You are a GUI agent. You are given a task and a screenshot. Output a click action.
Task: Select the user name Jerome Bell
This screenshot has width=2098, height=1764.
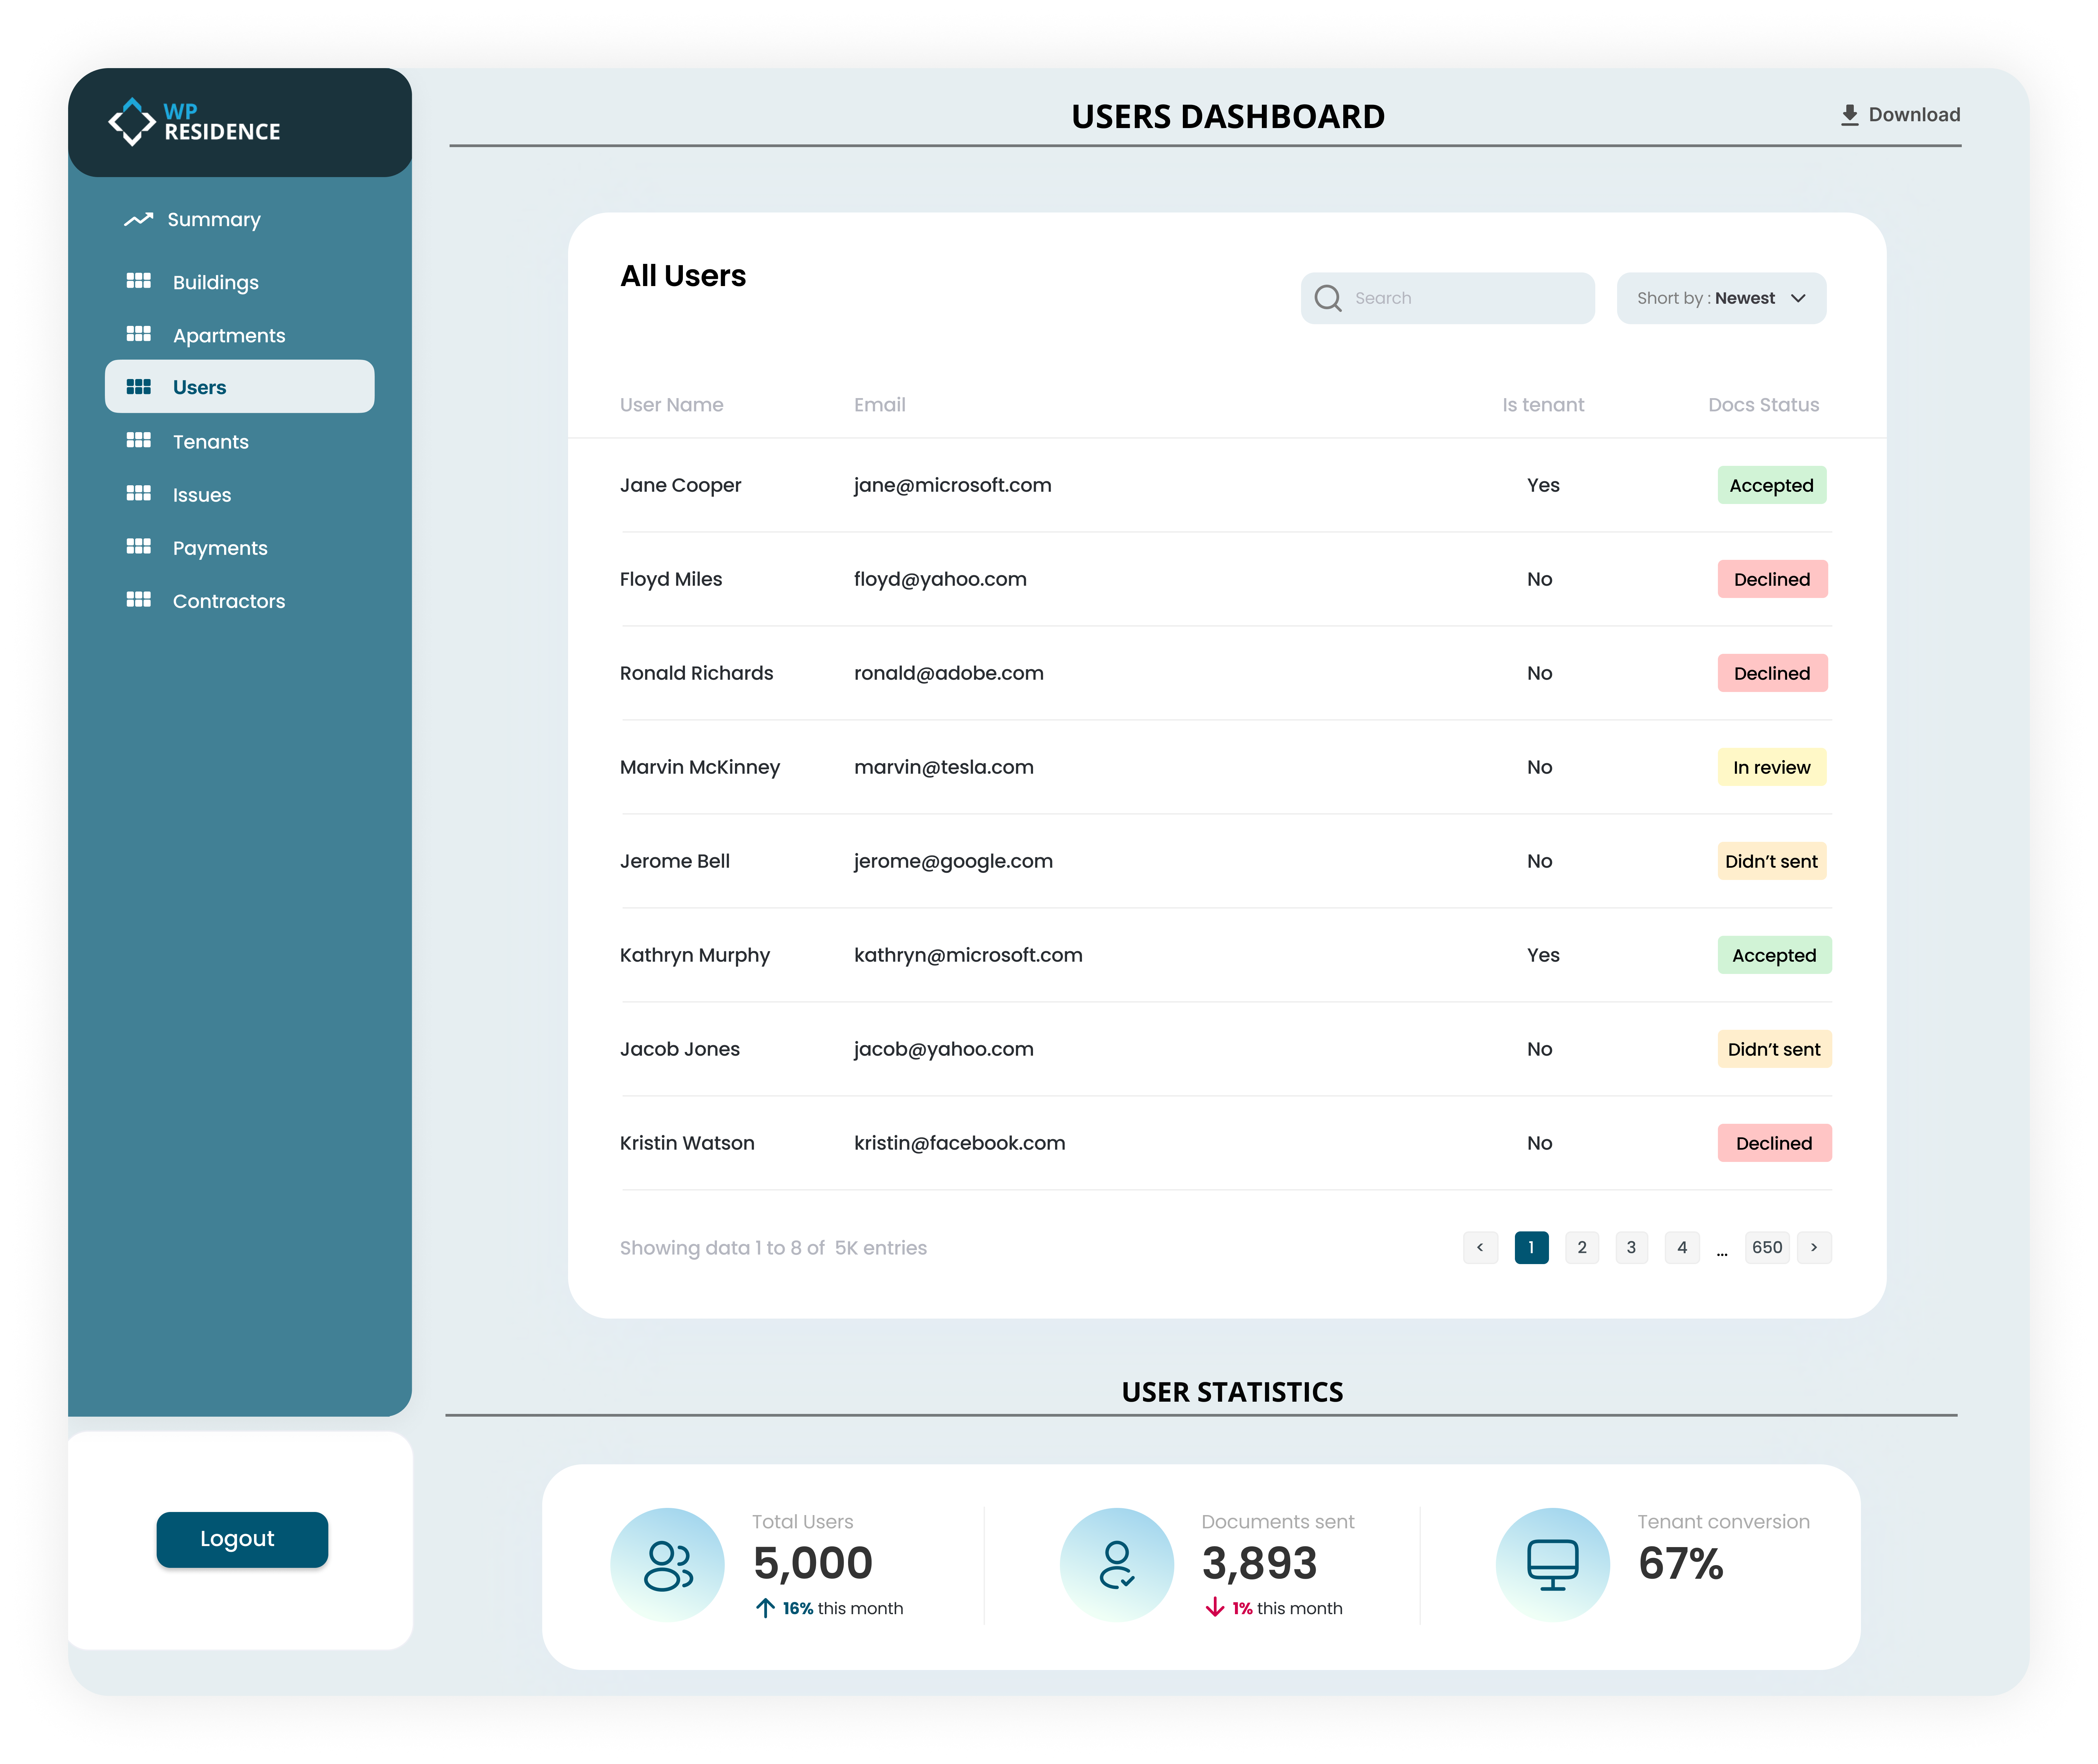point(675,861)
